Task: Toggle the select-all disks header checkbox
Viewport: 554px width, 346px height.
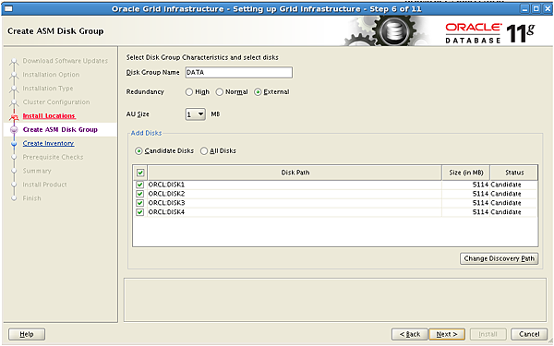Action: tap(140, 173)
